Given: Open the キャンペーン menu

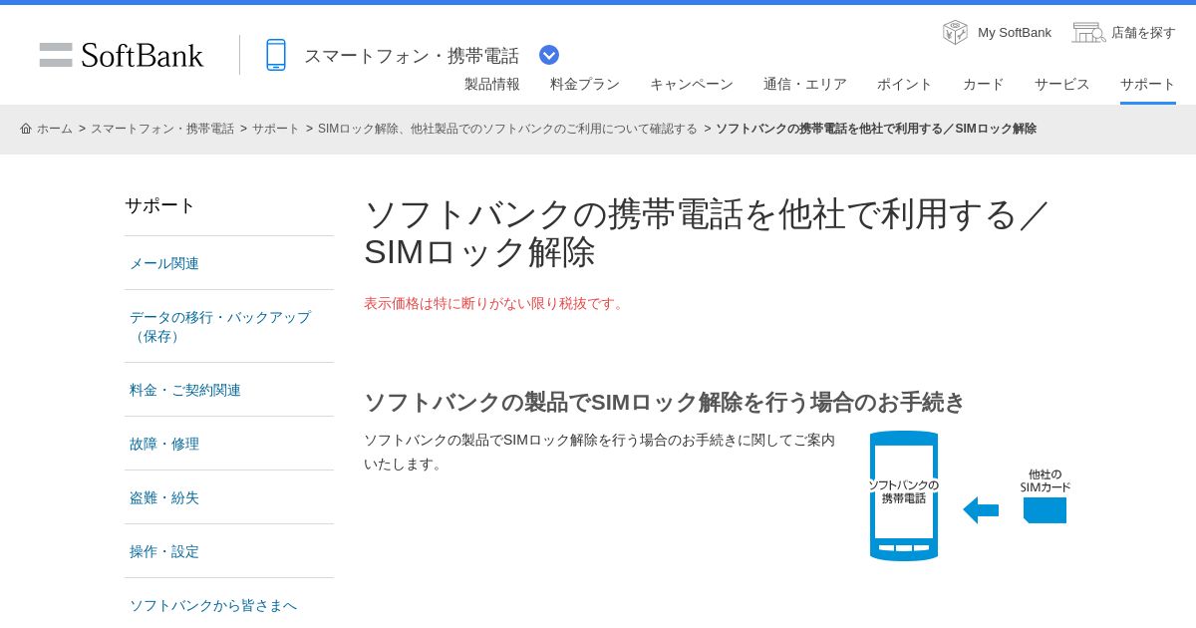Looking at the screenshot, I should click(692, 84).
